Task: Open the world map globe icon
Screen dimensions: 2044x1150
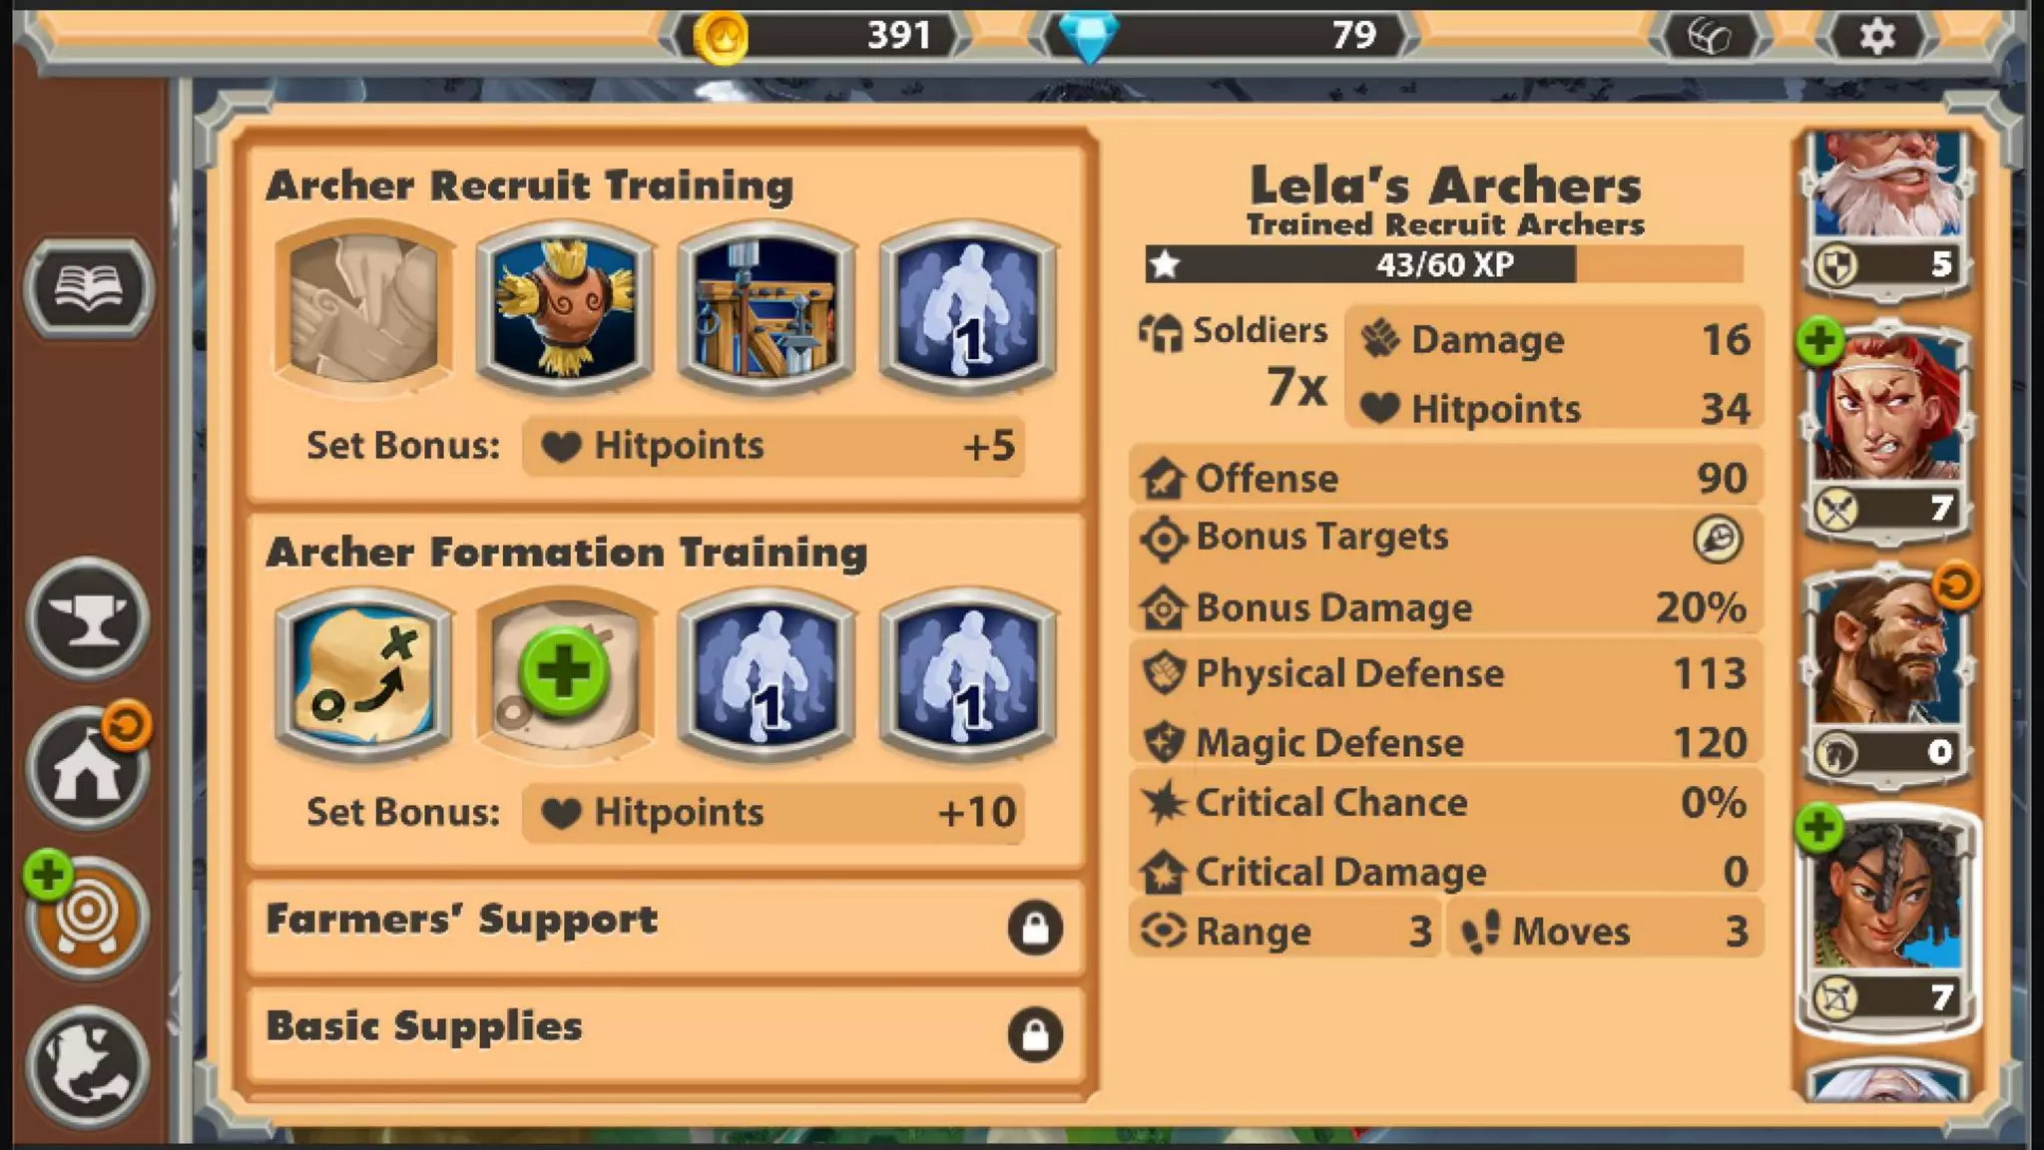Action: pos(88,1067)
